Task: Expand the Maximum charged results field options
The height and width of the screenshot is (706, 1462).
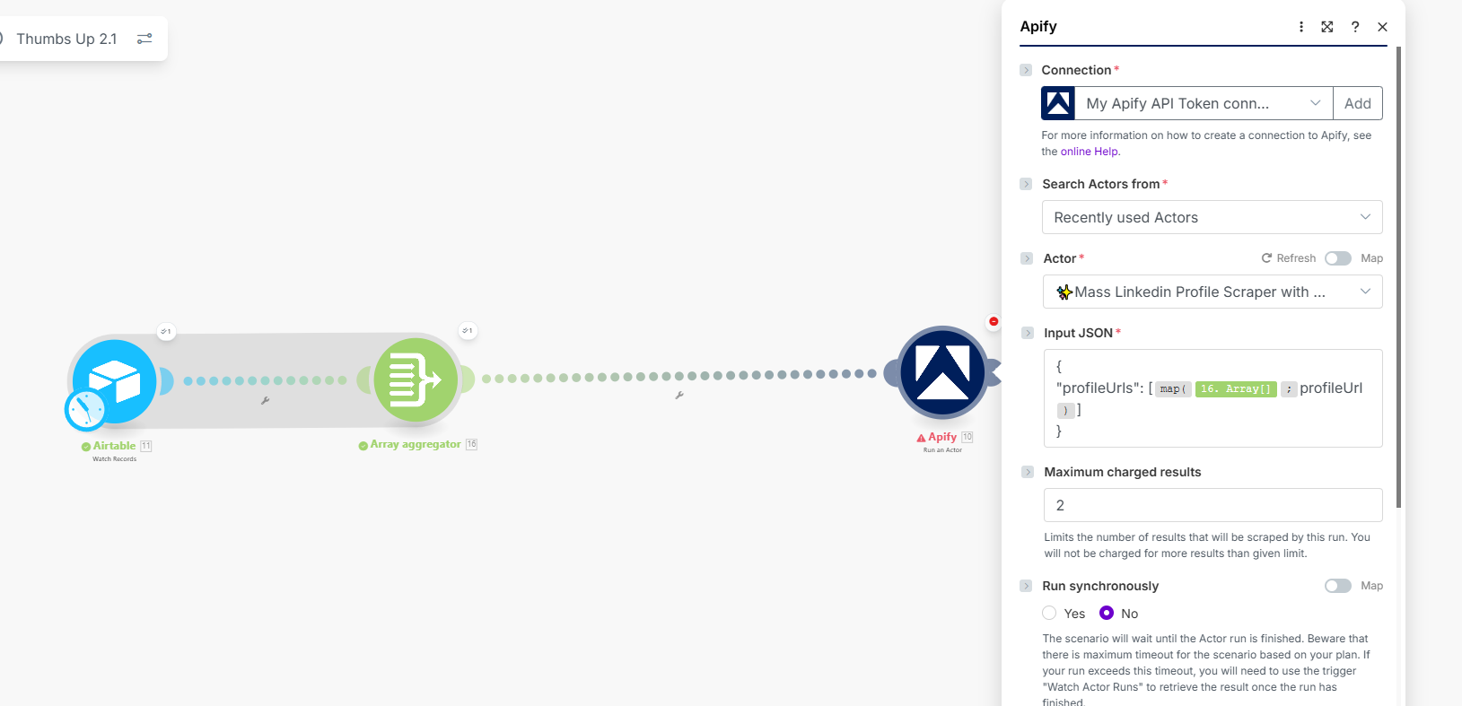Action: pyautogui.click(x=1028, y=472)
